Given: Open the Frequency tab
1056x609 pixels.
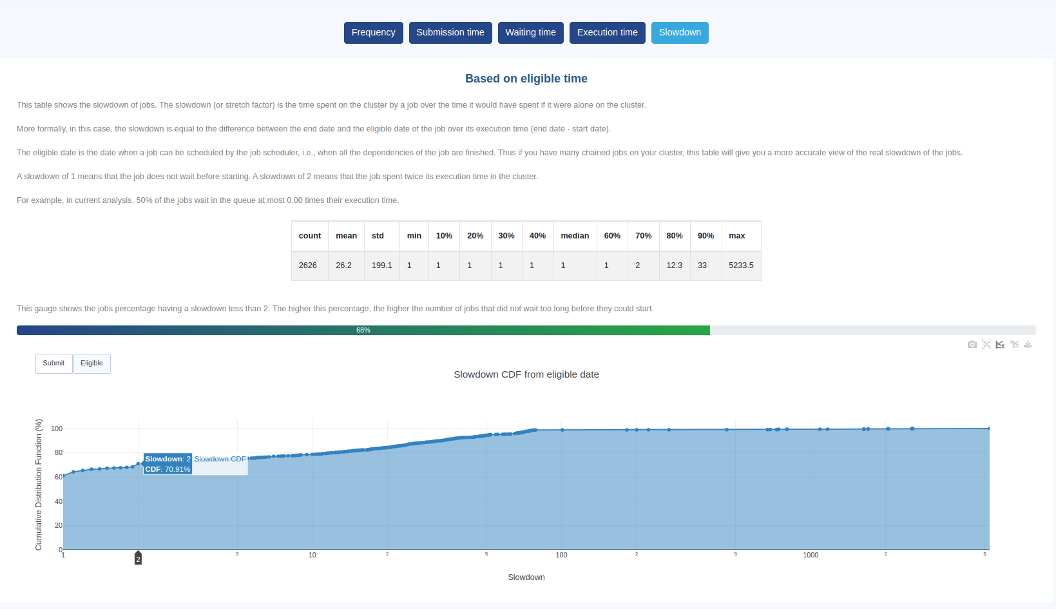Looking at the screenshot, I should (x=373, y=33).
